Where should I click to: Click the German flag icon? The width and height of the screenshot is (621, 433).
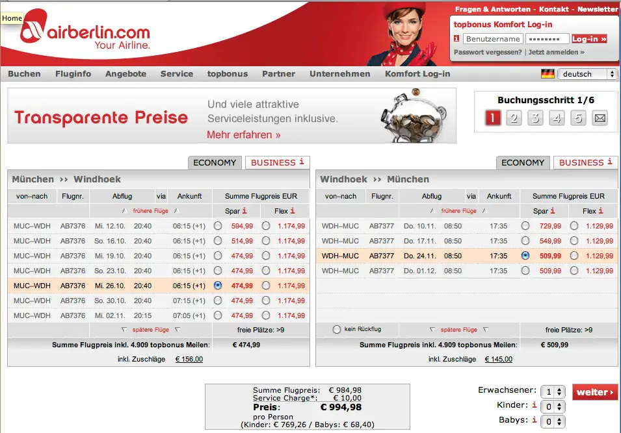[548, 74]
